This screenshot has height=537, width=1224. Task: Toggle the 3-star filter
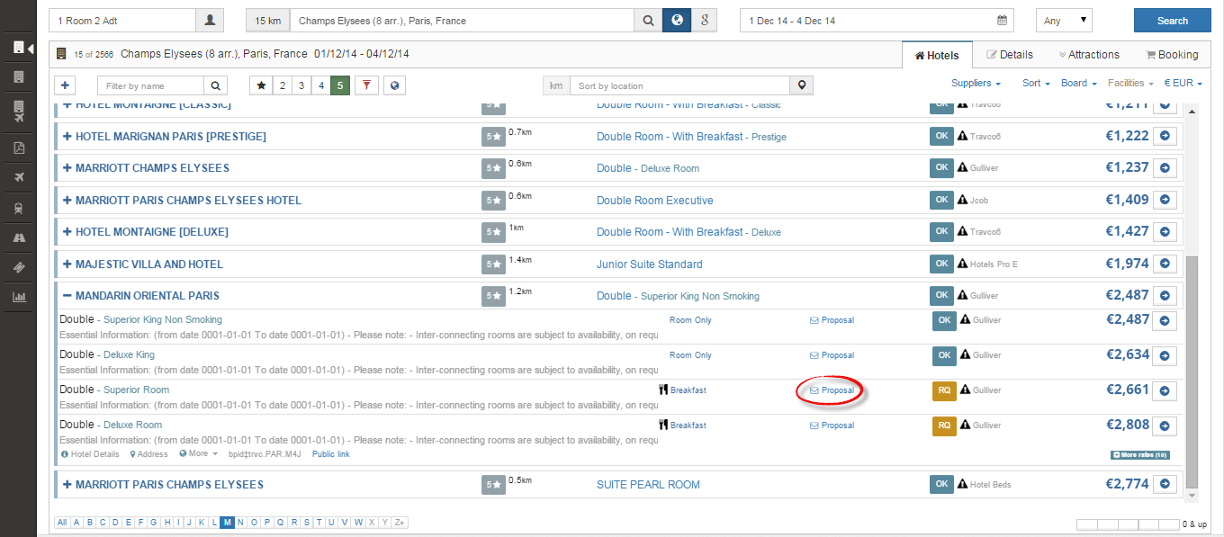coord(301,85)
